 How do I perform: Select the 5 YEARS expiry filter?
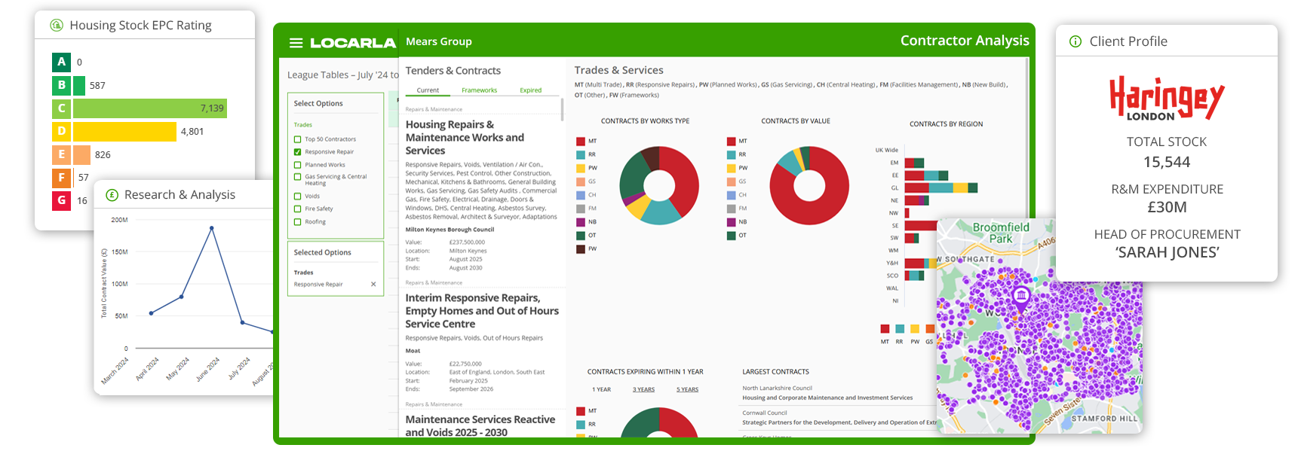[687, 390]
